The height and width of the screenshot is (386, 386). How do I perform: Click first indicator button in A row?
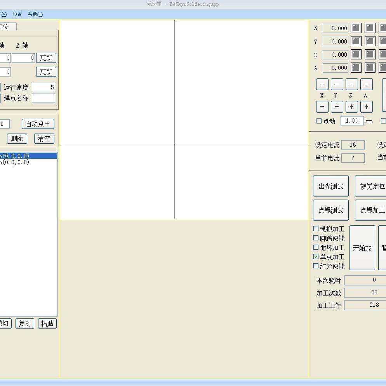click(356, 68)
